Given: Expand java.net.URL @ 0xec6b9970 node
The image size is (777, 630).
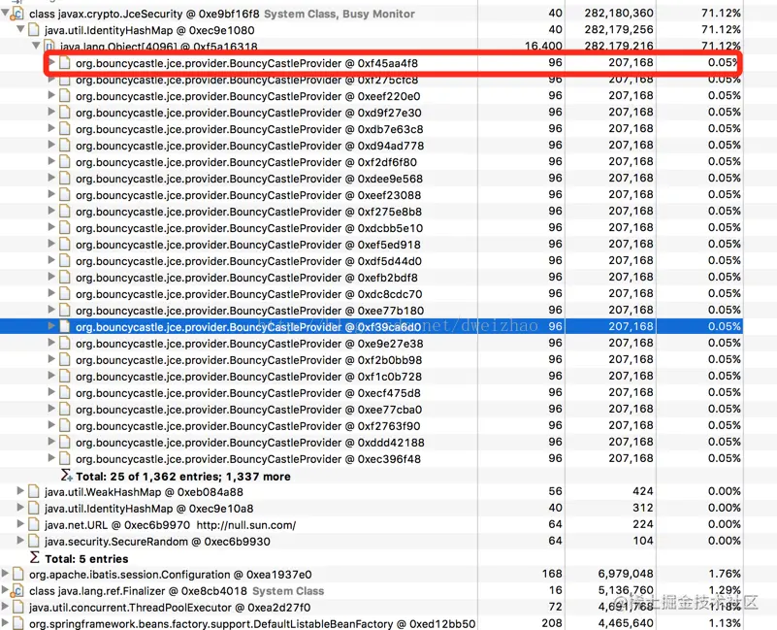Looking at the screenshot, I should [x=20, y=523].
